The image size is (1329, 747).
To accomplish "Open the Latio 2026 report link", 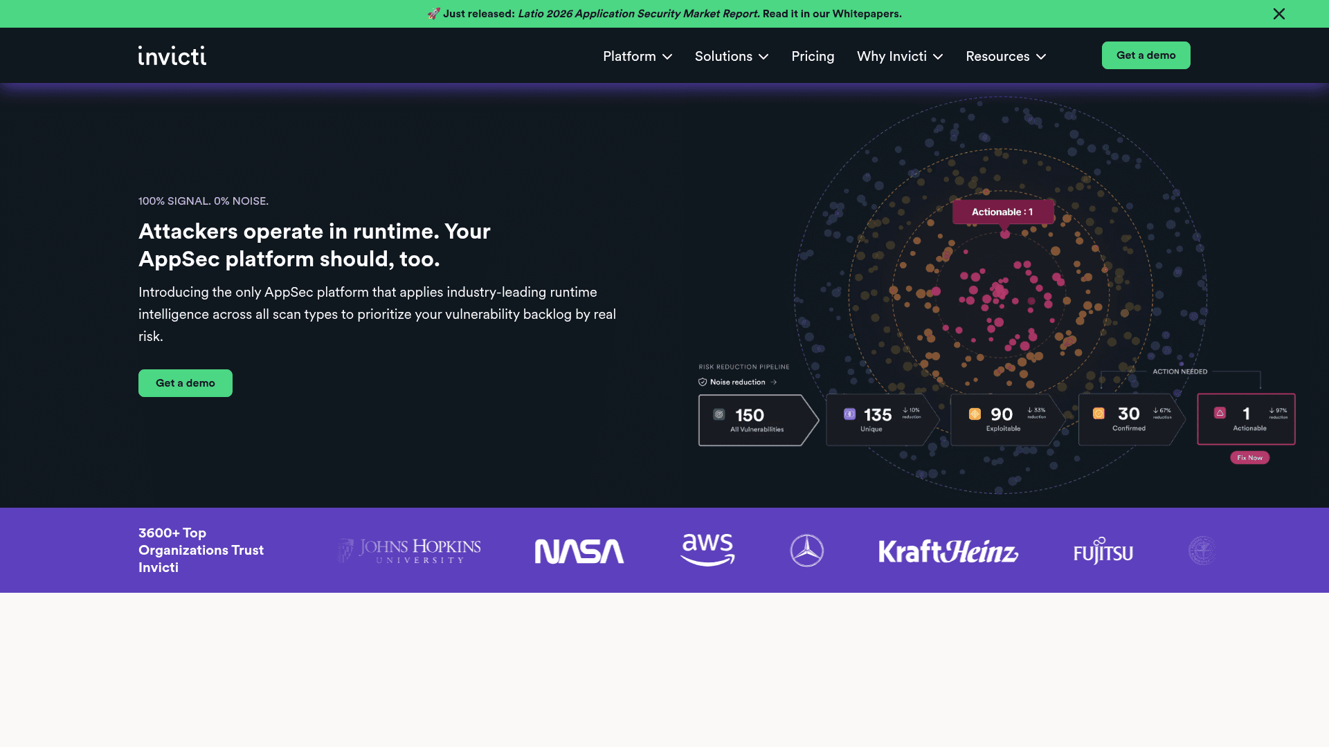I will [x=638, y=14].
